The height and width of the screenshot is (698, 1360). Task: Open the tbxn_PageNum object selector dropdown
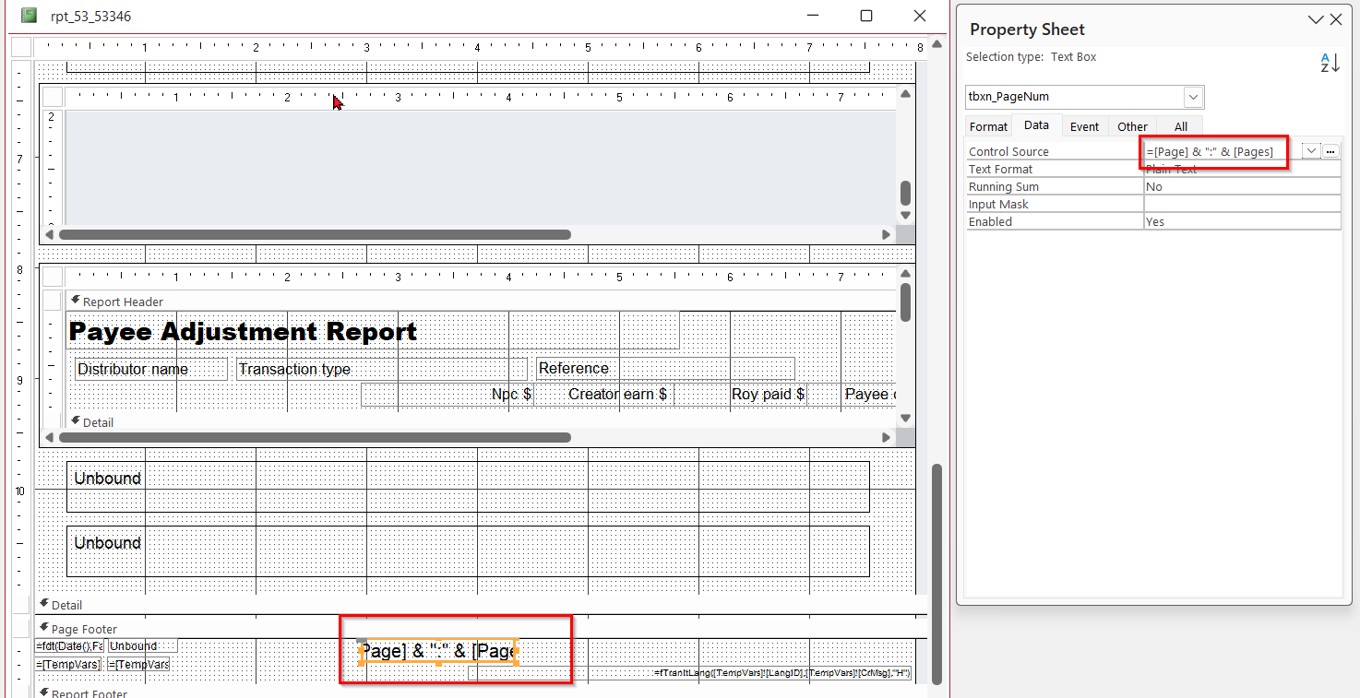(x=1194, y=97)
